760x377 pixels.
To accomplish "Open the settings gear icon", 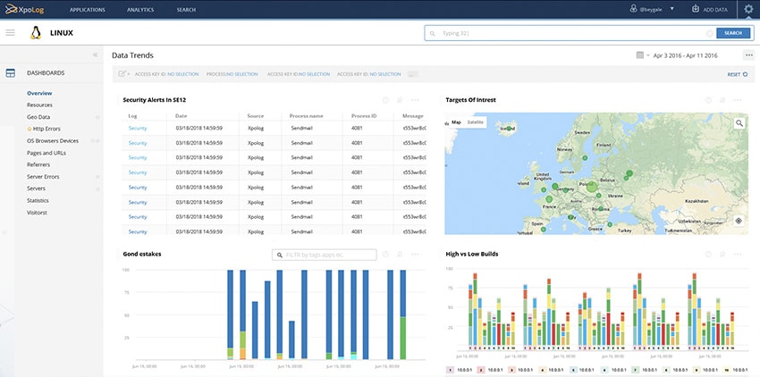I will (748, 9).
